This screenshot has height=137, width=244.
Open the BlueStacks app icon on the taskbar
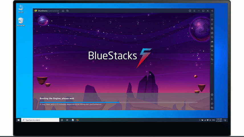coord(78,120)
